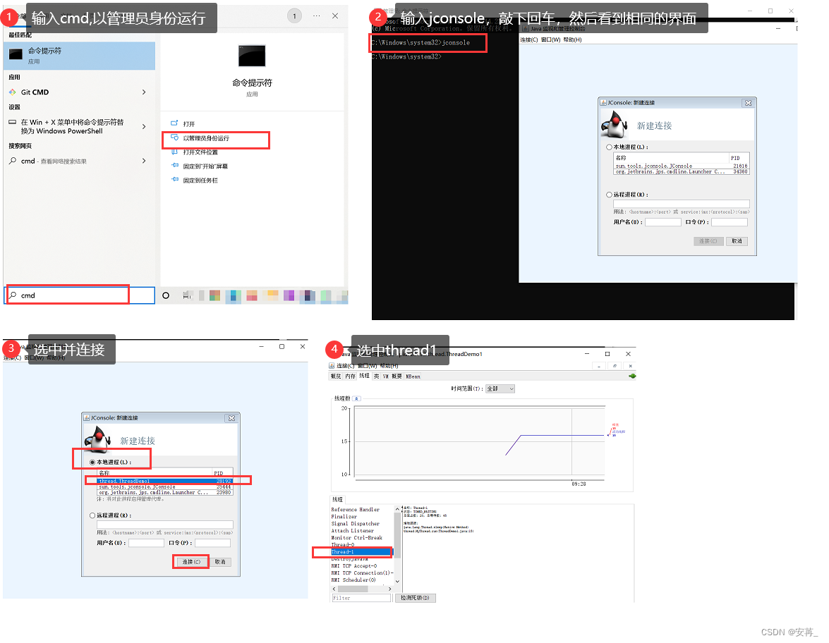
Task: Switch to the 概览 tab
Action: (x=337, y=376)
